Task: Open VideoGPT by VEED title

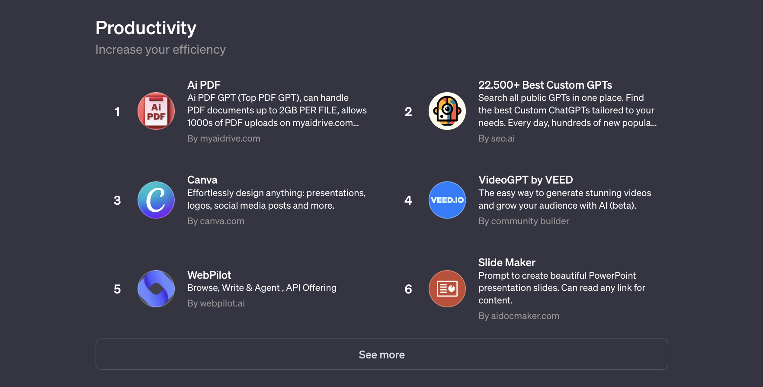Action: point(526,180)
